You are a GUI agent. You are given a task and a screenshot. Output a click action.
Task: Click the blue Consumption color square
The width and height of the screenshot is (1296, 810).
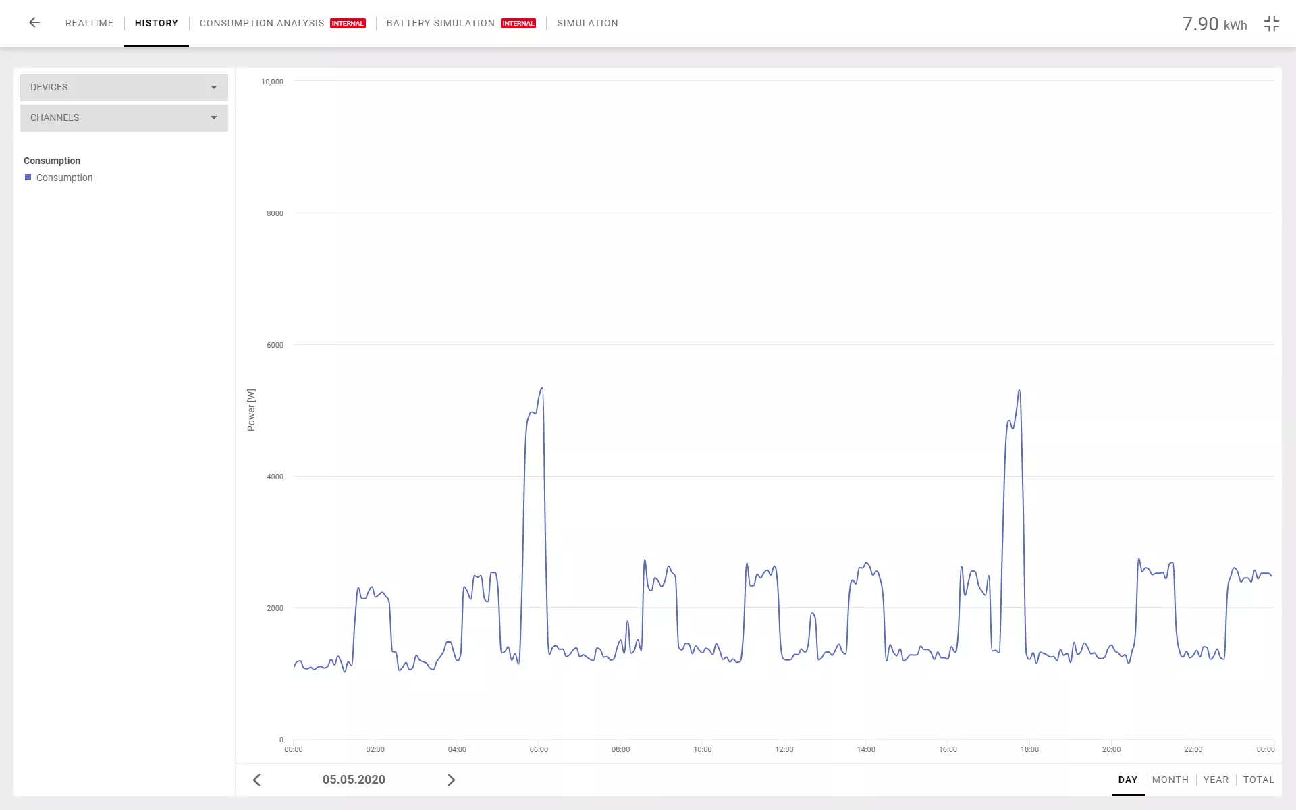coord(28,178)
